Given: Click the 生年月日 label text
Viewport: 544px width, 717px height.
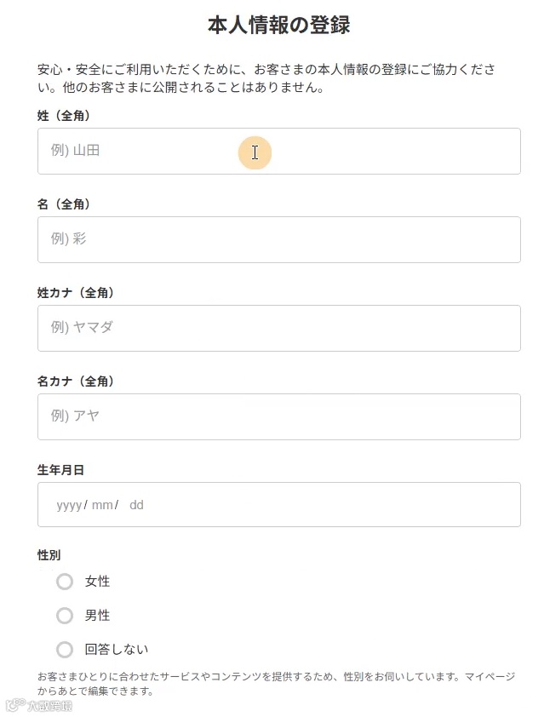Looking at the screenshot, I should (x=61, y=470).
